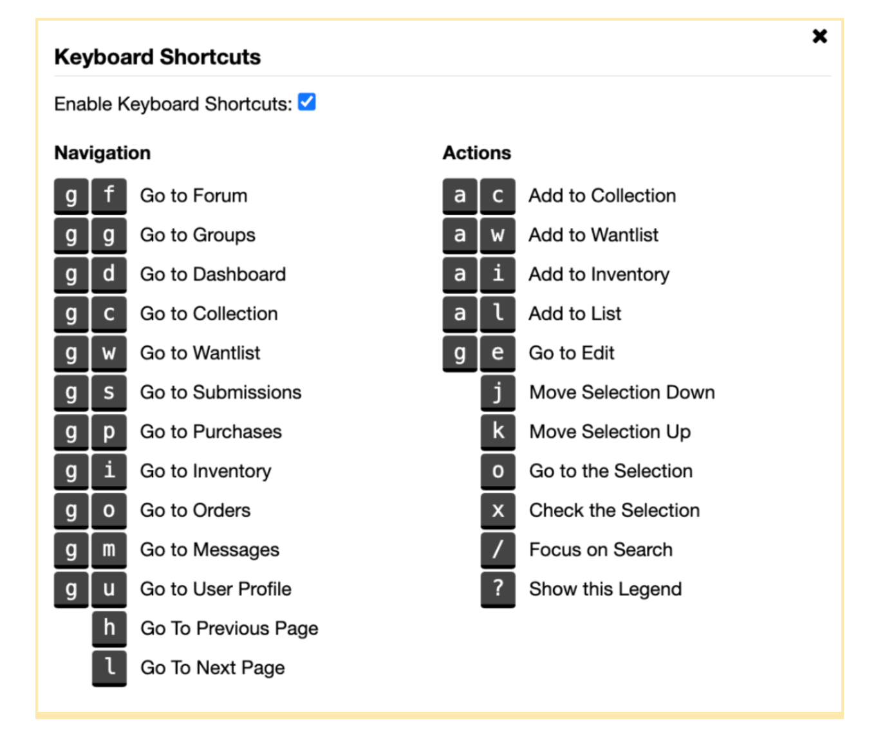Click the 'l' Go To Next Page keycap
The image size is (869, 735).
[109, 667]
